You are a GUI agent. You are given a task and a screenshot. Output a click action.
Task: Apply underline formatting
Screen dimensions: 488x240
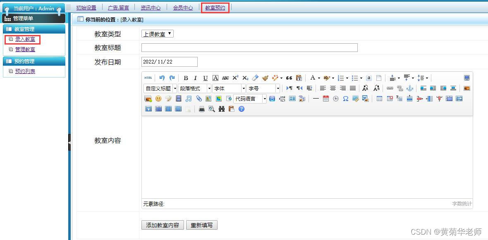tap(205, 78)
